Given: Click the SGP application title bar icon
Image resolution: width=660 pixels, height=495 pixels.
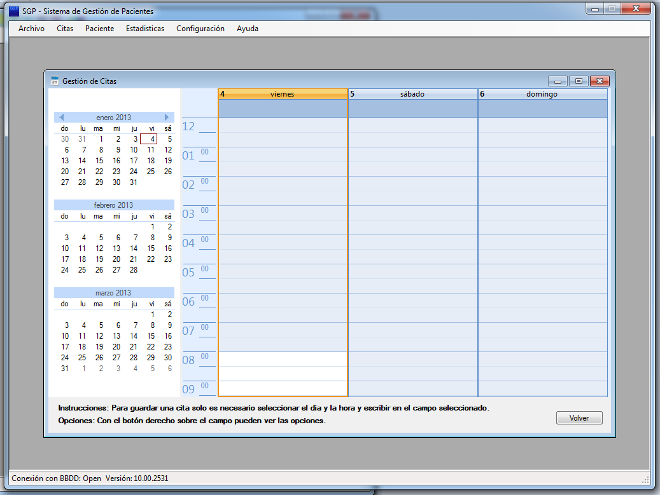Looking at the screenshot, I should pyautogui.click(x=14, y=11).
